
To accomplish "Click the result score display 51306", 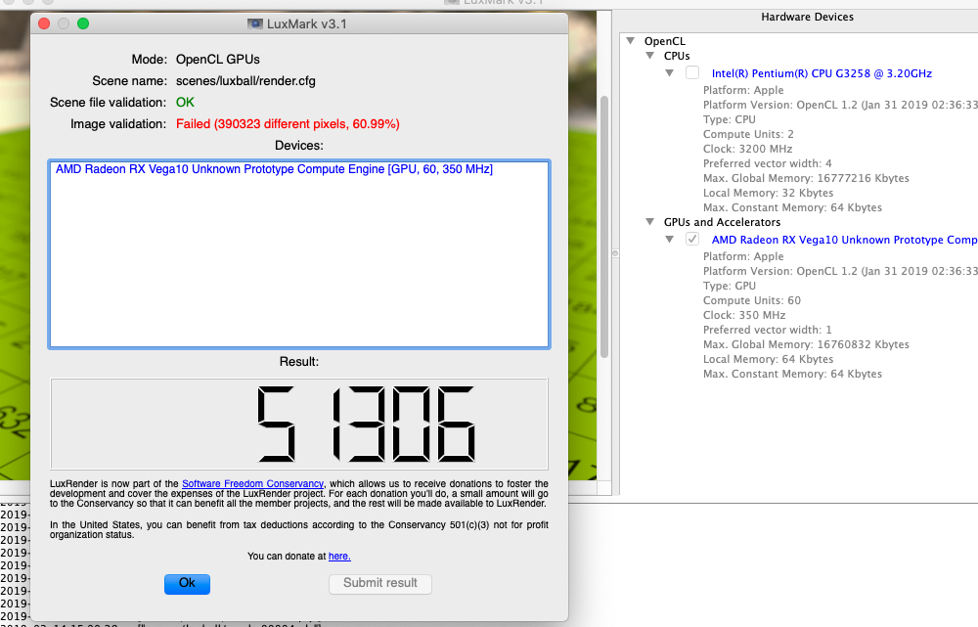I will tap(299, 424).
